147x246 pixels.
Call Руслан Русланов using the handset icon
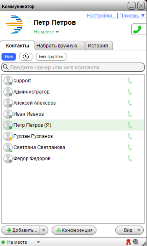[130, 136]
